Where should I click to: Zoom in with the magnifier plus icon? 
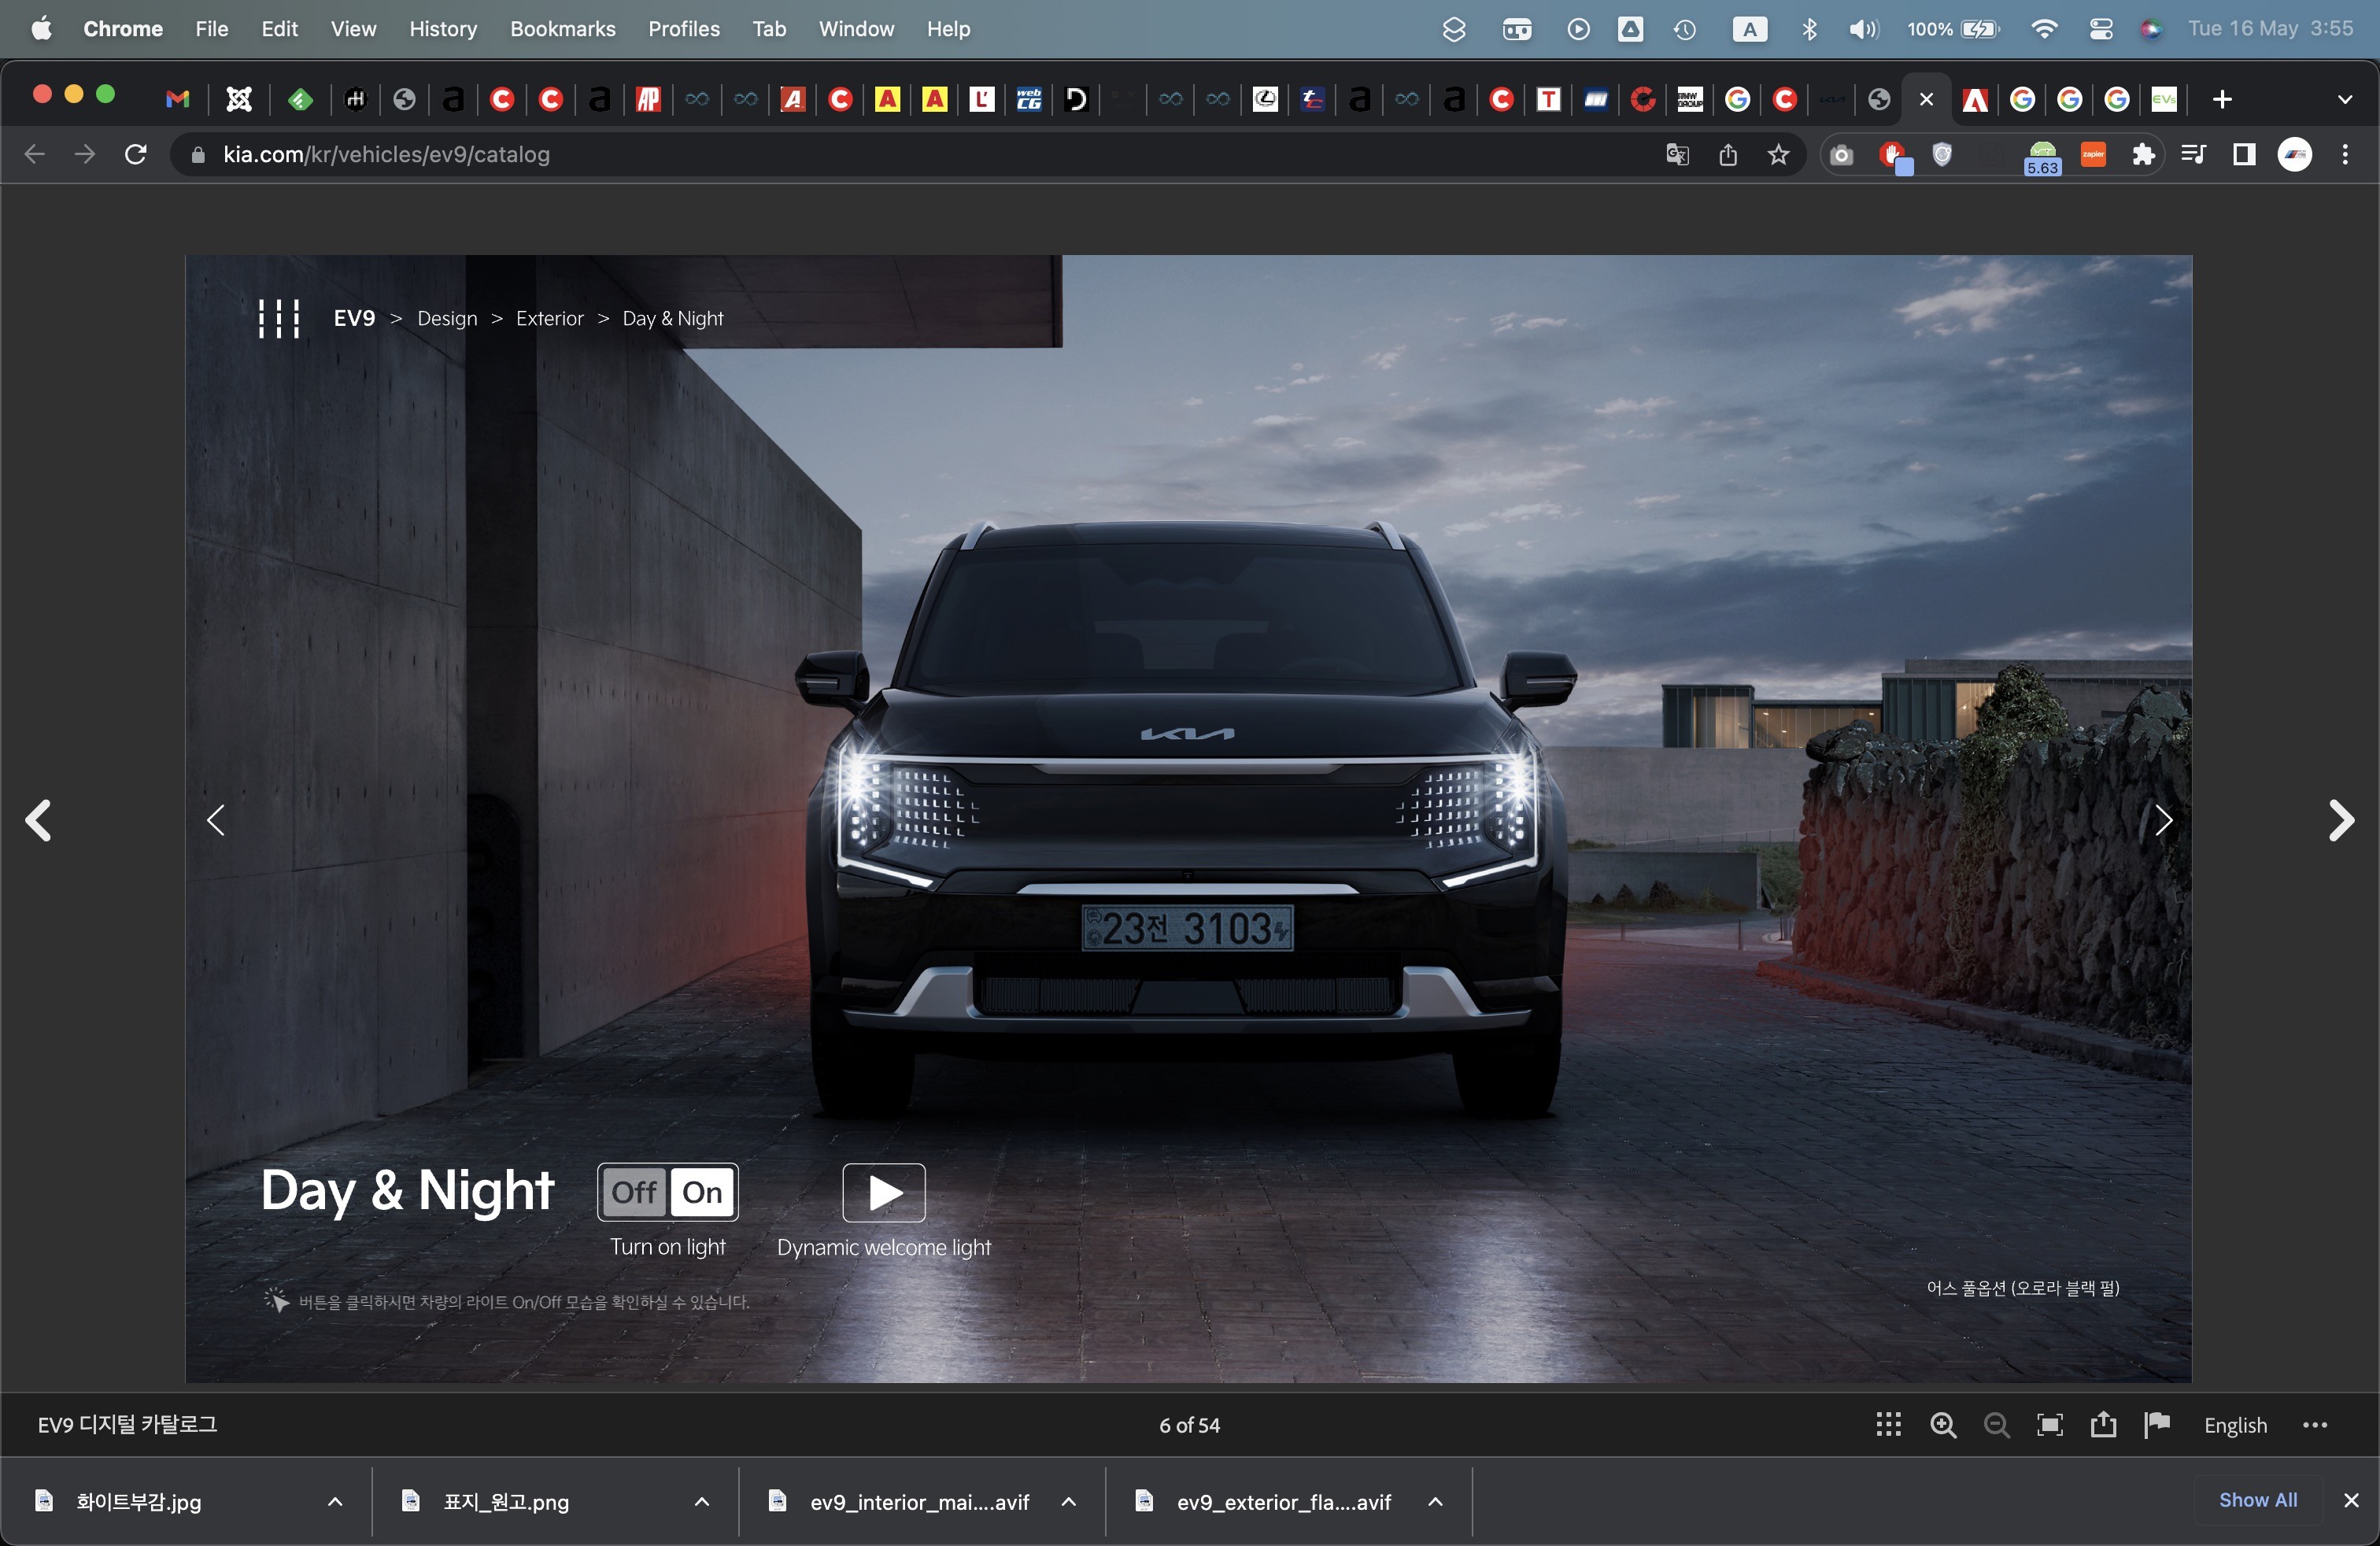click(x=1943, y=1425)
